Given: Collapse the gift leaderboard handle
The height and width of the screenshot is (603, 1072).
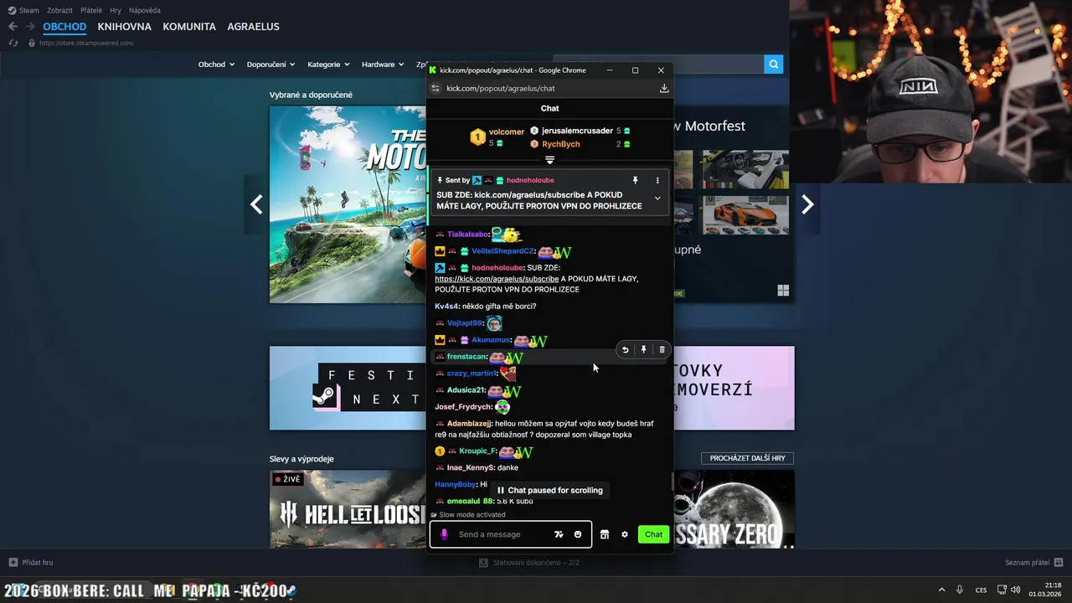Looking at the screenshot, I should point(549,160).
